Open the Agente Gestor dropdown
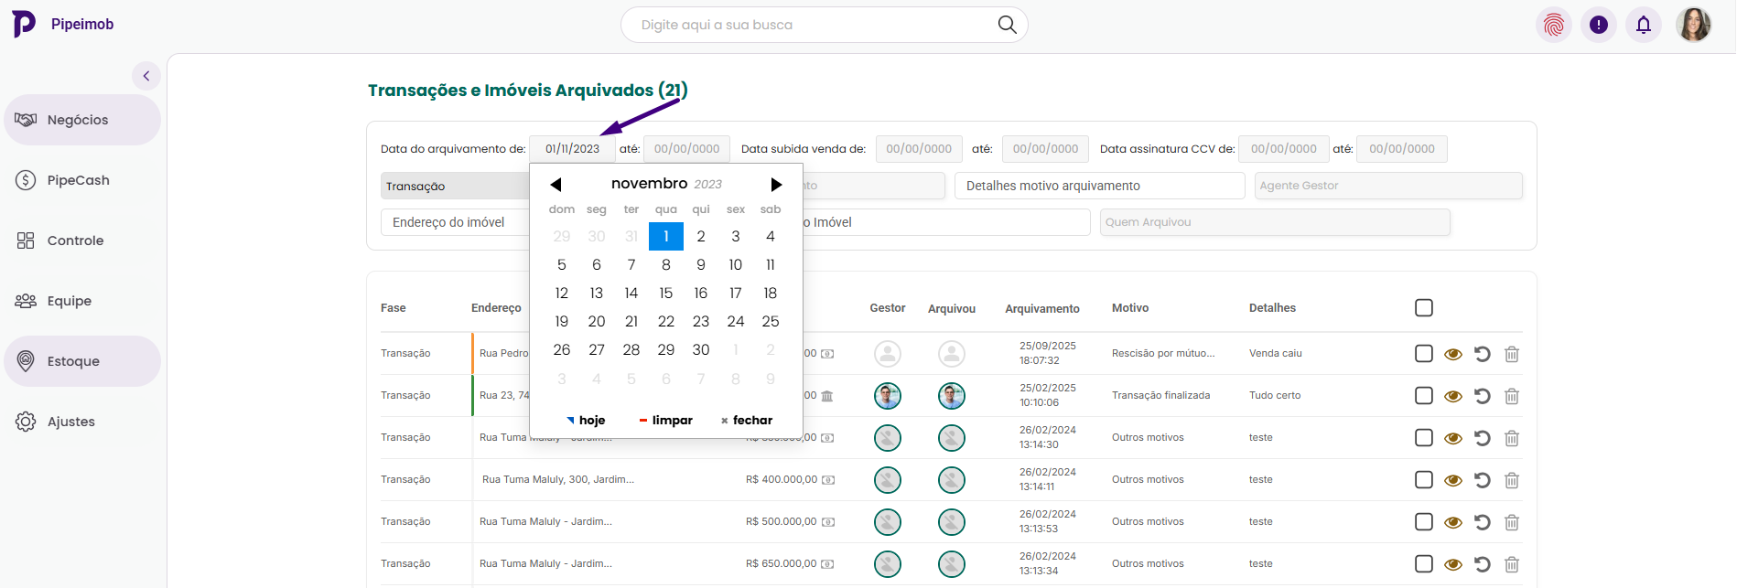This screenshot has width=1737, height=588. pyautogui.click(x=1387, y=186)
